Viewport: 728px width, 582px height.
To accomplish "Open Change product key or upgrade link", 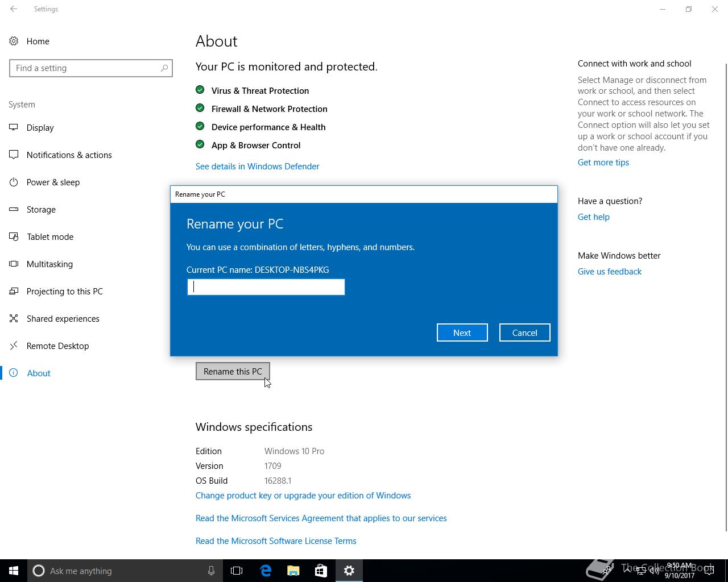I will click(x=303, y=496).
